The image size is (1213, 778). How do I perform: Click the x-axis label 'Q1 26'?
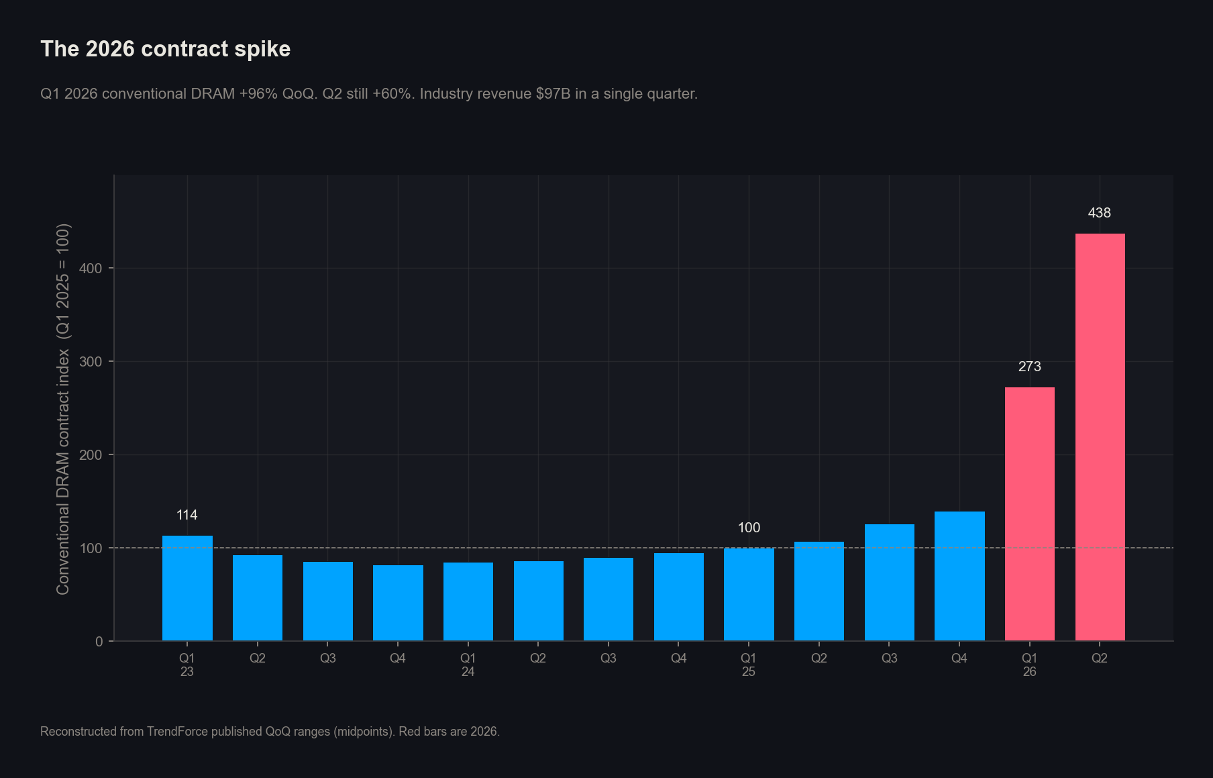(1029, 665)
